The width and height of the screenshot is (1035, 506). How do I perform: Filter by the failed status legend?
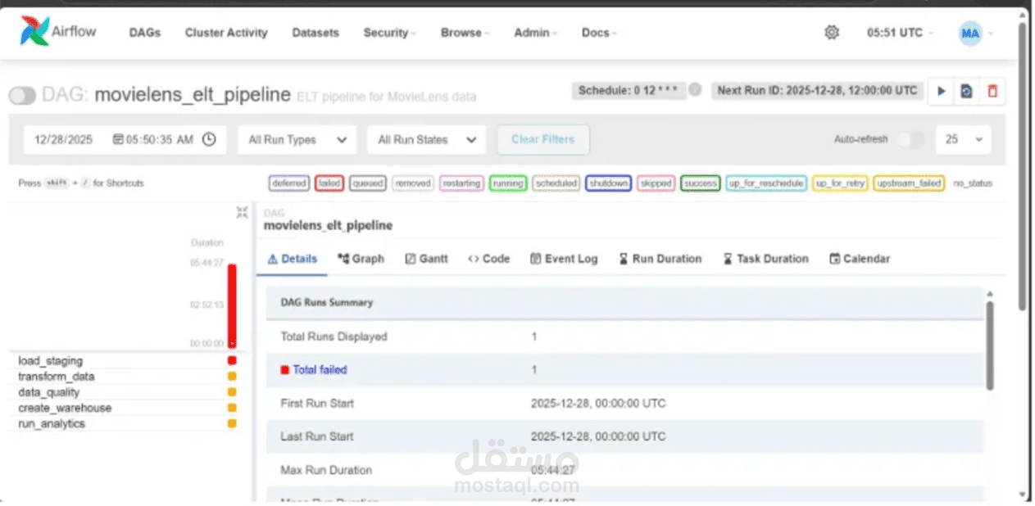329,183
